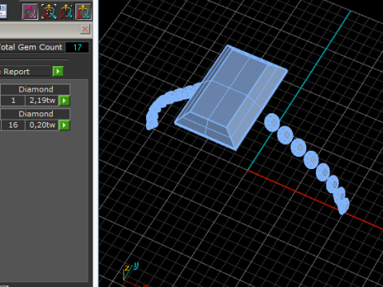This screenshot has height=287, width=383.
Task: Click the gumball icon with corner brackets
Action: click(x=49, y=12)
